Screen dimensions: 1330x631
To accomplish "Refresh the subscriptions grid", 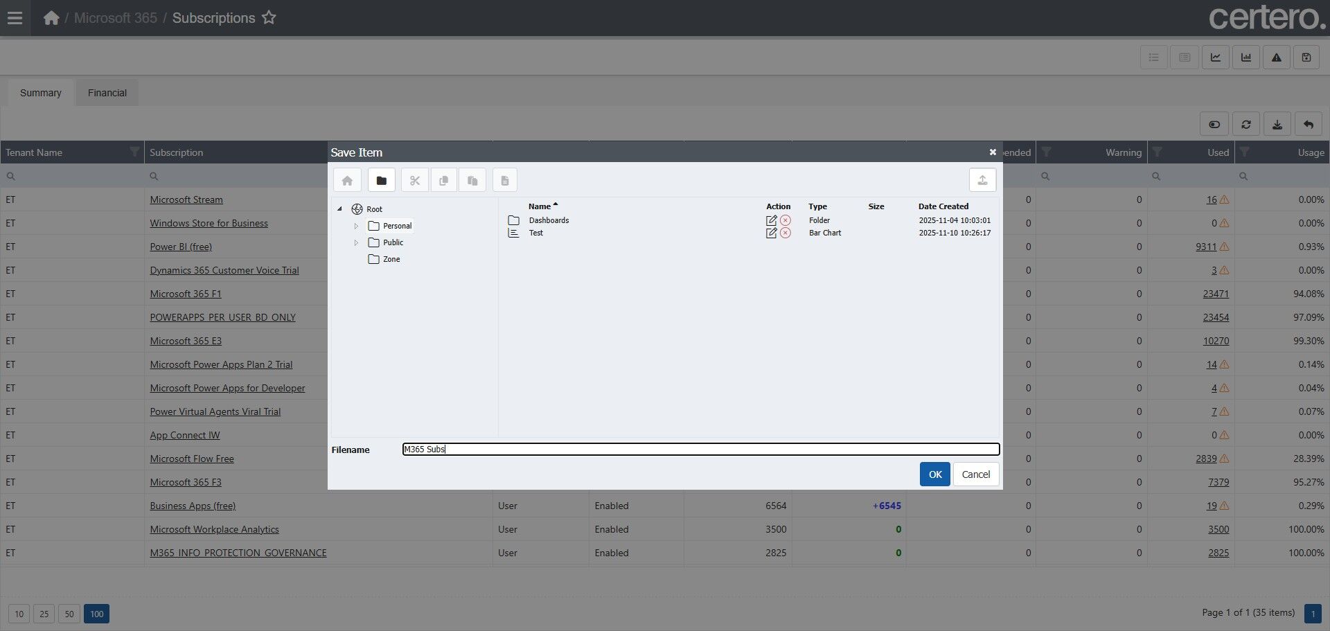I will click(1246, 124).
